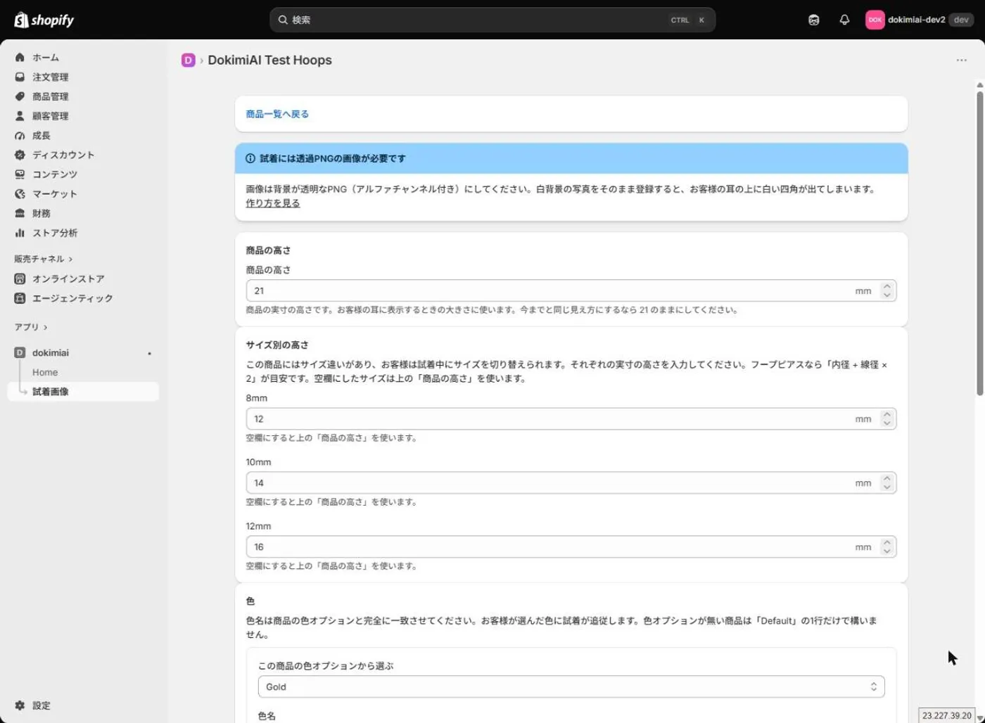This screenshot has width=985, height=723.
Task: Open 注文管理 in the sidebar
Action: 50,77
